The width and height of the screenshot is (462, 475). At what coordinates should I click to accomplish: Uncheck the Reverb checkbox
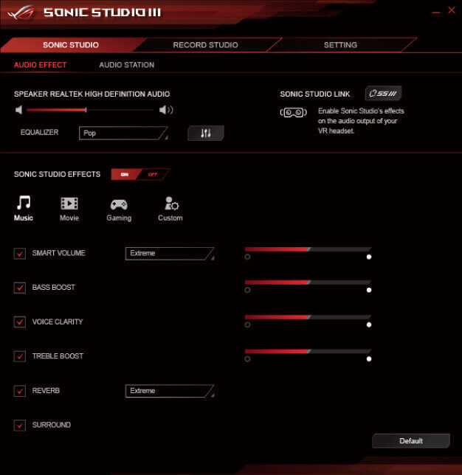tap(20, 391)
